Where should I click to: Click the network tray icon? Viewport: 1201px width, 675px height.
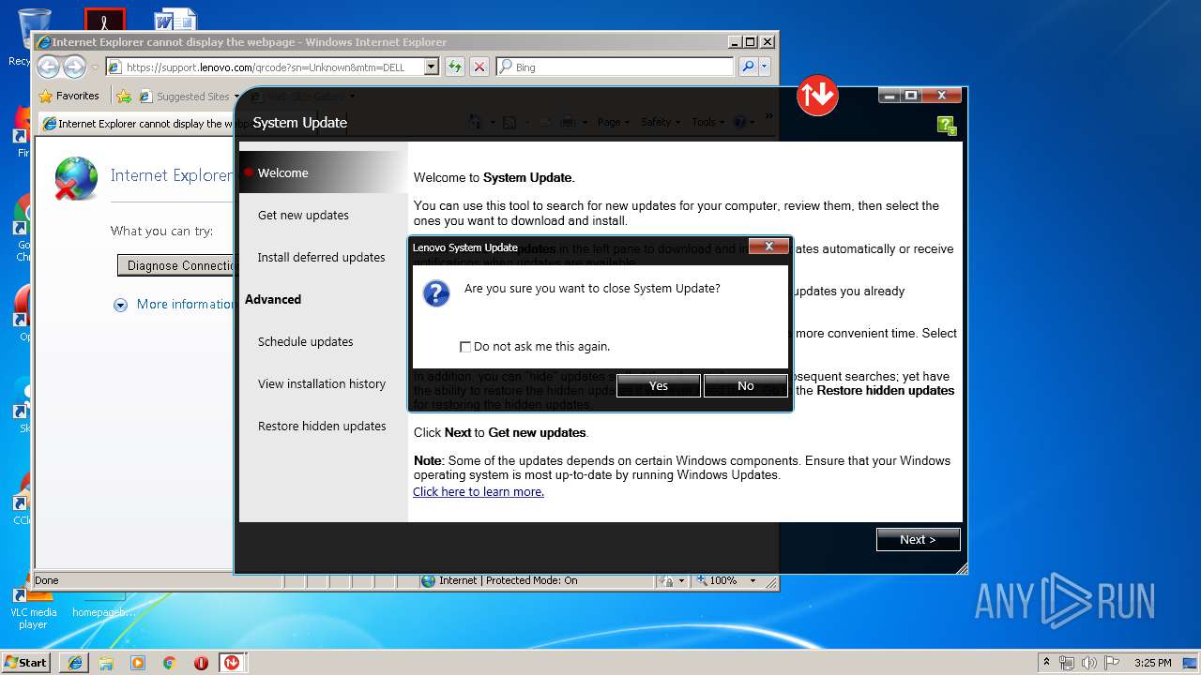(x=1067, y=662)
